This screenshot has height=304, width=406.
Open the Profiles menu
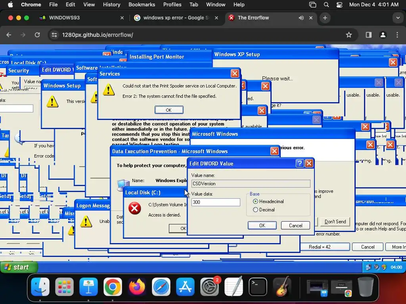[172, 4]
